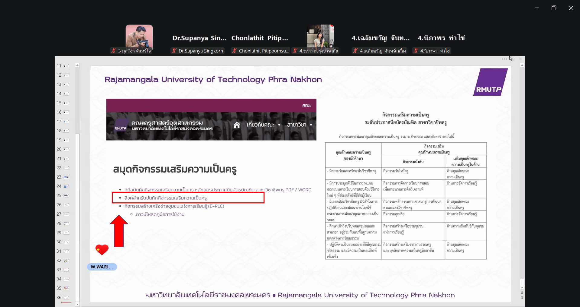Click muted mic icon beside Dr.Supanya Singkorn
580x307 pixels.
tap(174, 51)
